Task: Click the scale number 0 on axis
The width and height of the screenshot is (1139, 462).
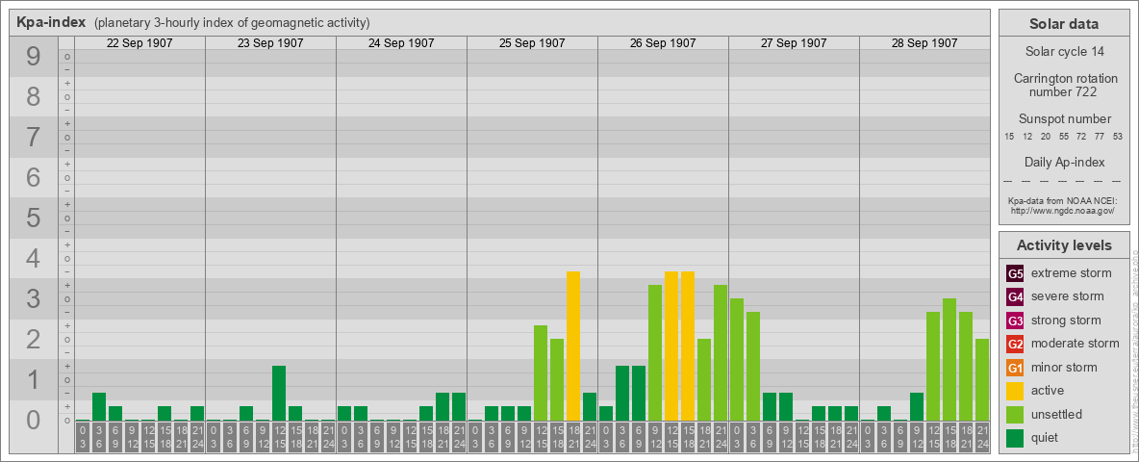Action: click(34, 420)
